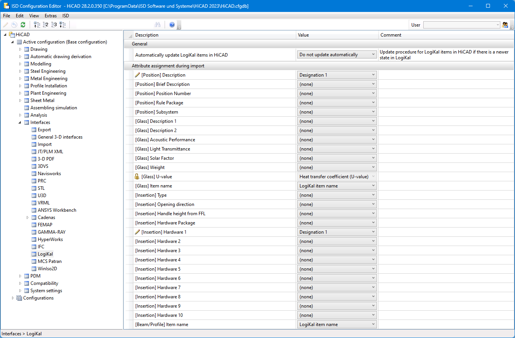Expand the Cadenas tree node
The image size is (515, 338).
pyautogui.click(x=28, y=218)
